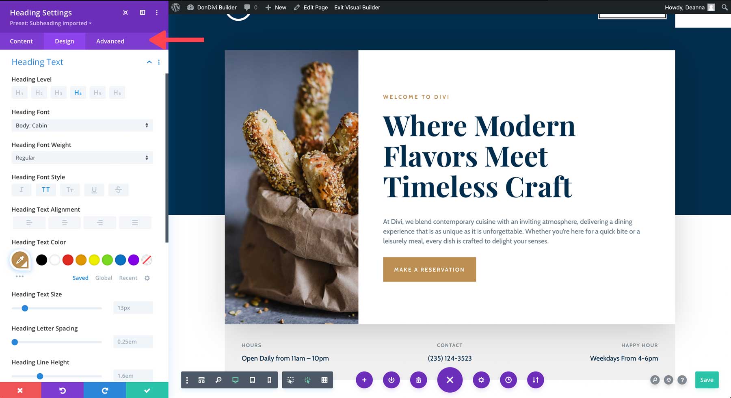Expand Heading Settings modal to fullscreen
731x398 pixels.
125,13
